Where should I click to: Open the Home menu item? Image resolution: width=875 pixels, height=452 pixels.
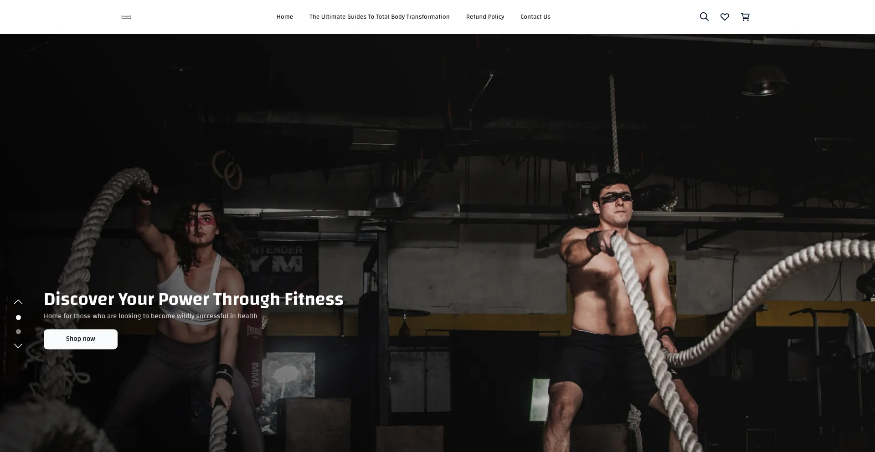[285, 17]
